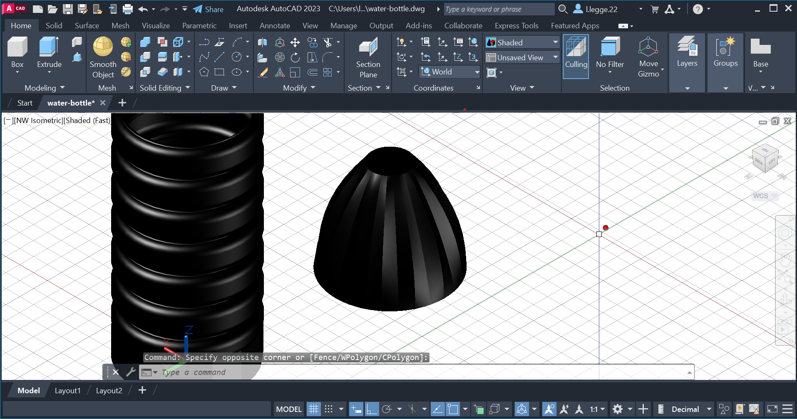Click the Save icon in quick access toolbar
Viewport: 797px width, 419px height.
pos(68,9)
